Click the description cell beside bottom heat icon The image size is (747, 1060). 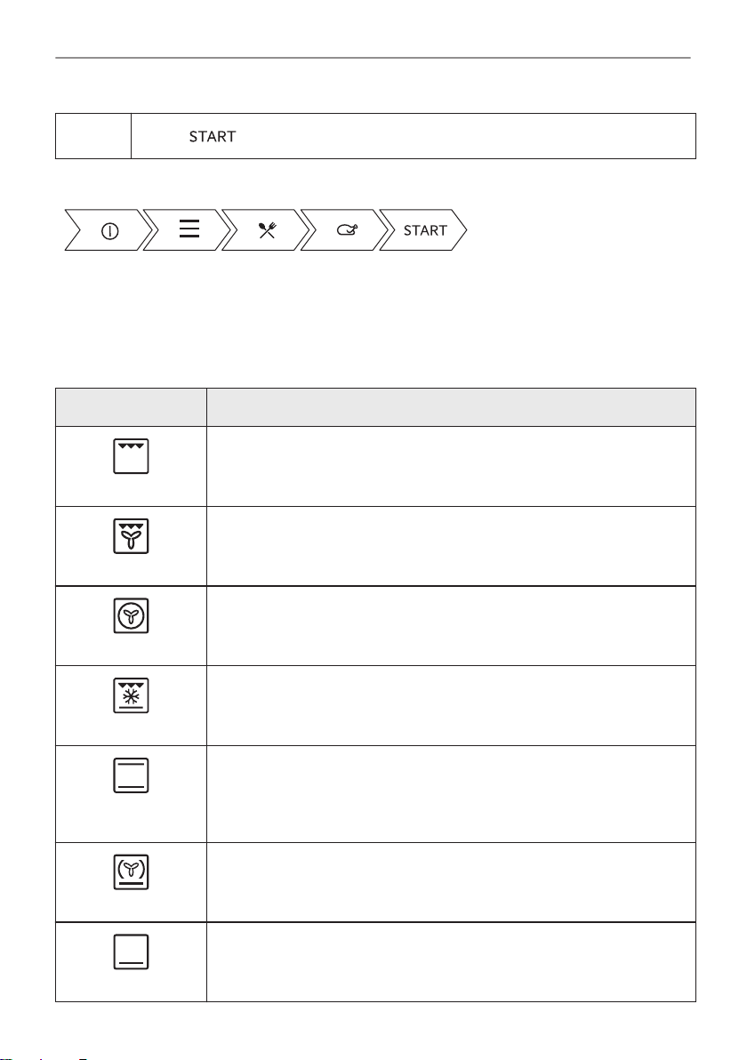[451, 962]
